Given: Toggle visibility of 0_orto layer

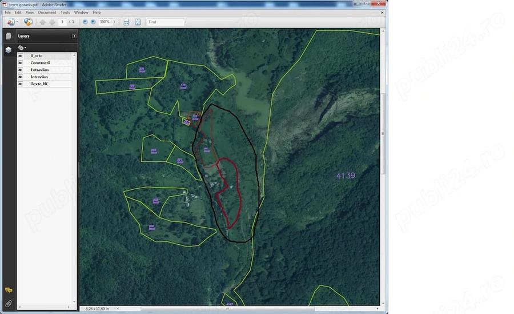Looking at the screenshot, I should point(21,56).
